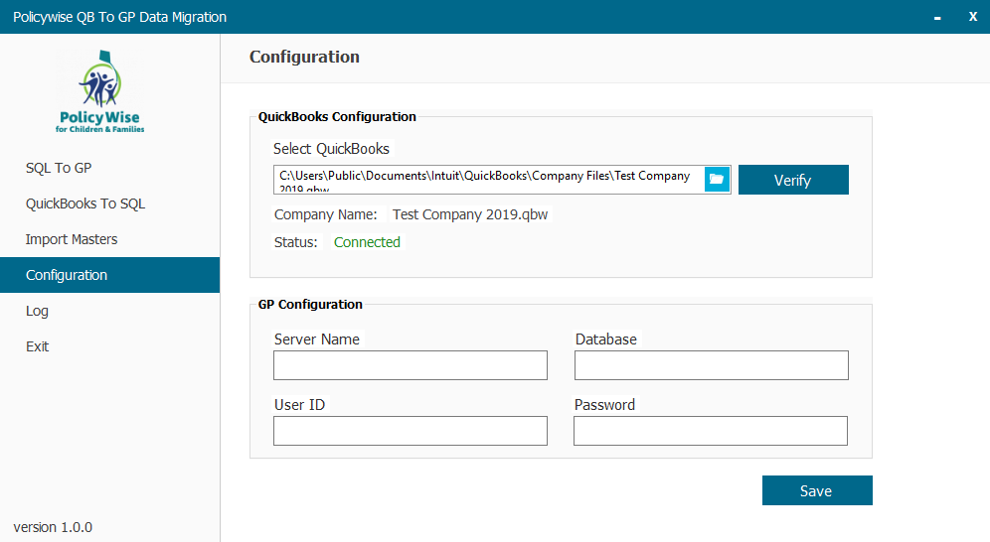Select the User ID field
Image resolution: width=990 pixels, height=542 pixels.
click(x=410, y=431)
